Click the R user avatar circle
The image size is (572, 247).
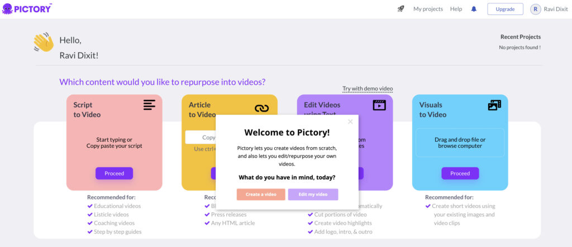(x=535, y=9)
